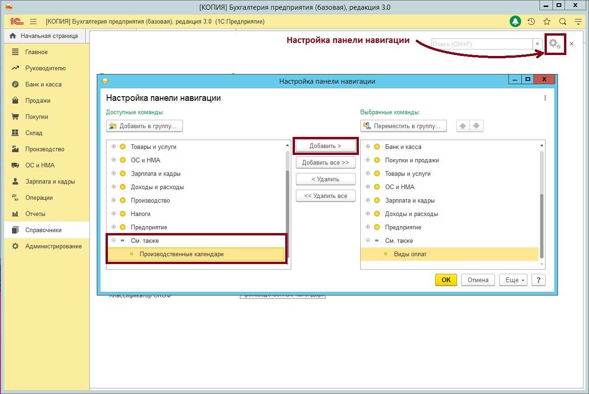
Task: Select Производственные календари in available commands
Action: [196, 254]
